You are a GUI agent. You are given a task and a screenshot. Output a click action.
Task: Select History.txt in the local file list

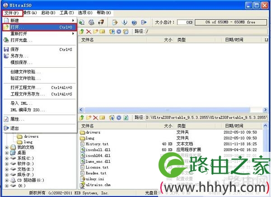point(94,144)
